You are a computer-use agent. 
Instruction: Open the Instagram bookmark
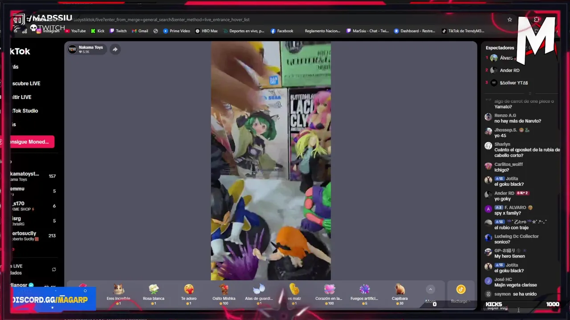click(48, 31)
